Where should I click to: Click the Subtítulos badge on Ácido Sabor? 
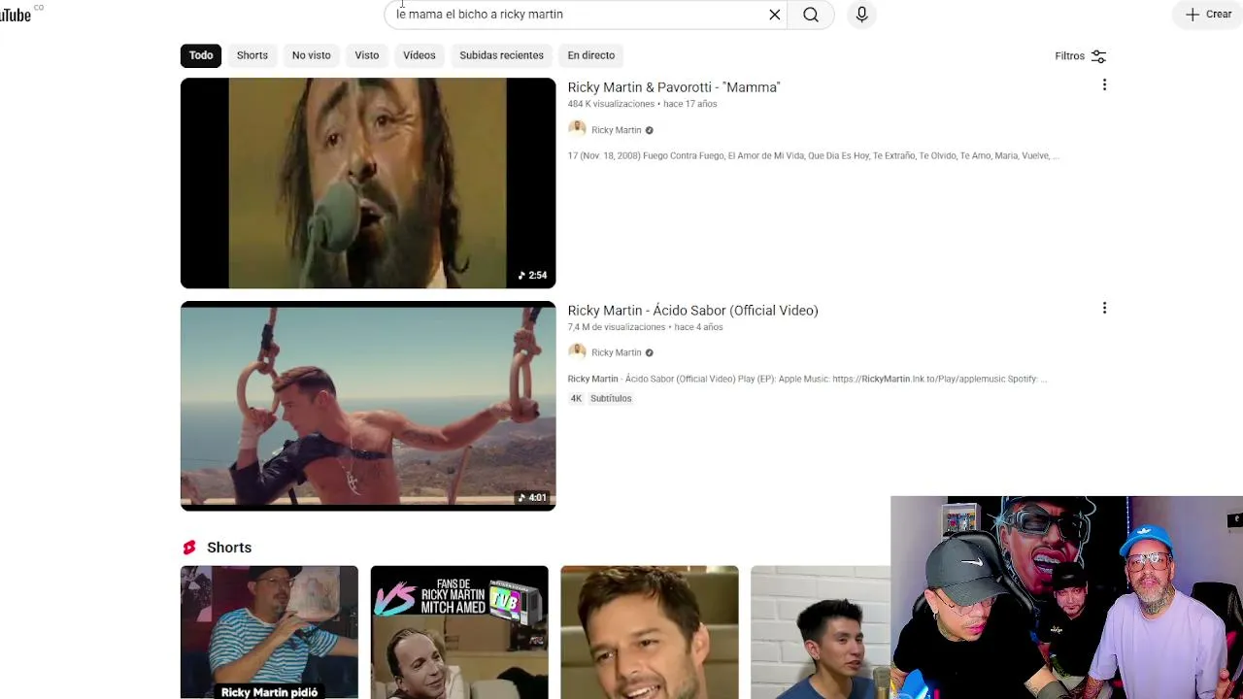pyautogui.click(x=611, y=398)
